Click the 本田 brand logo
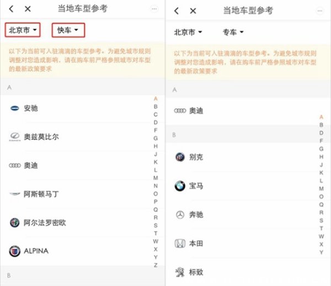Image resolution: width=331 pixels, height=286 pixels. point(179,243)
